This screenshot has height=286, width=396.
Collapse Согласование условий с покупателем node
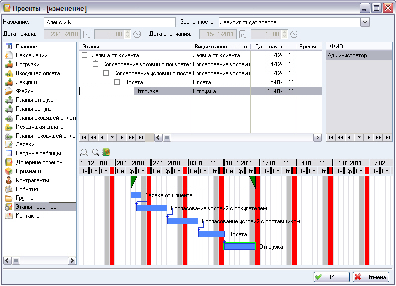[96, 64]
